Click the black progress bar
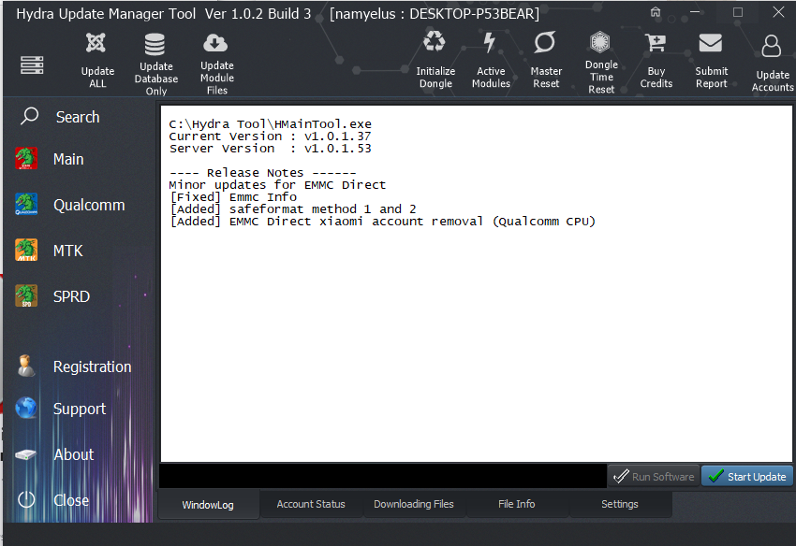796x546 pixels. [383, 476]
